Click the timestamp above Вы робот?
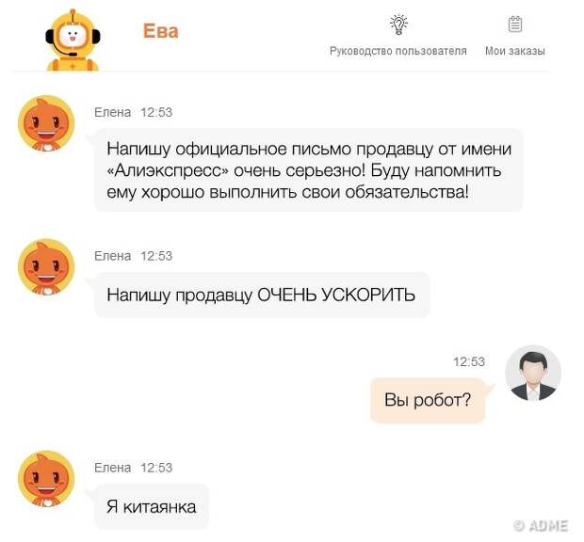584x542 pixels. point(469,361)
